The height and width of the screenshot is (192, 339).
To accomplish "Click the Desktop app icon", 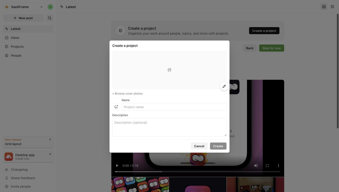I will (9, 156).
